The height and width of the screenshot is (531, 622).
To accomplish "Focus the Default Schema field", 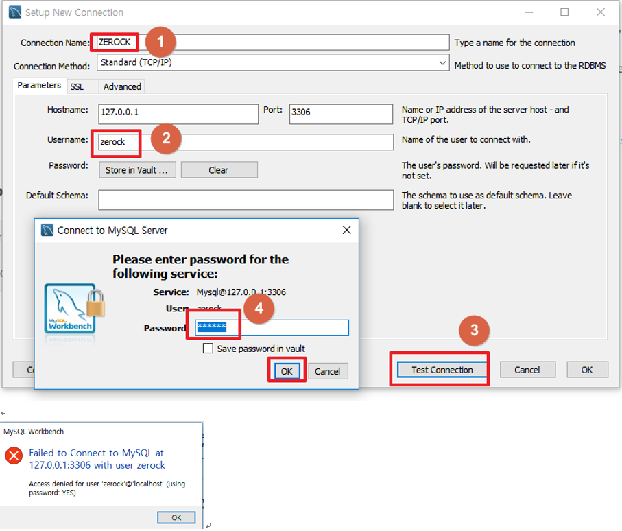I will pyautogui.click(x=246, y=200).
